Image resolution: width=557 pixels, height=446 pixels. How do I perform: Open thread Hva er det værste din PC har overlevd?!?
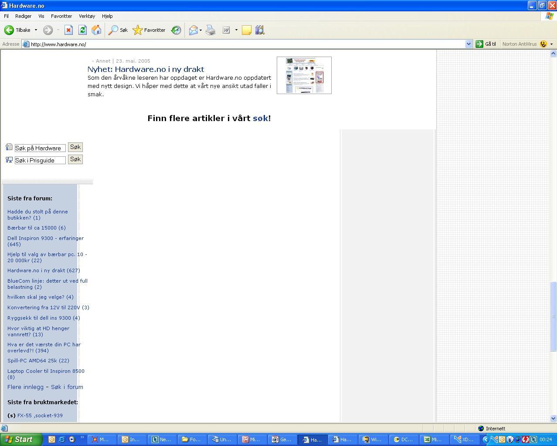(x=44, y=348)
